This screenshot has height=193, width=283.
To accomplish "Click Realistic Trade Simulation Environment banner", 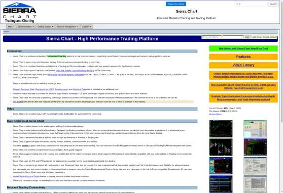I will click(243, 98).
